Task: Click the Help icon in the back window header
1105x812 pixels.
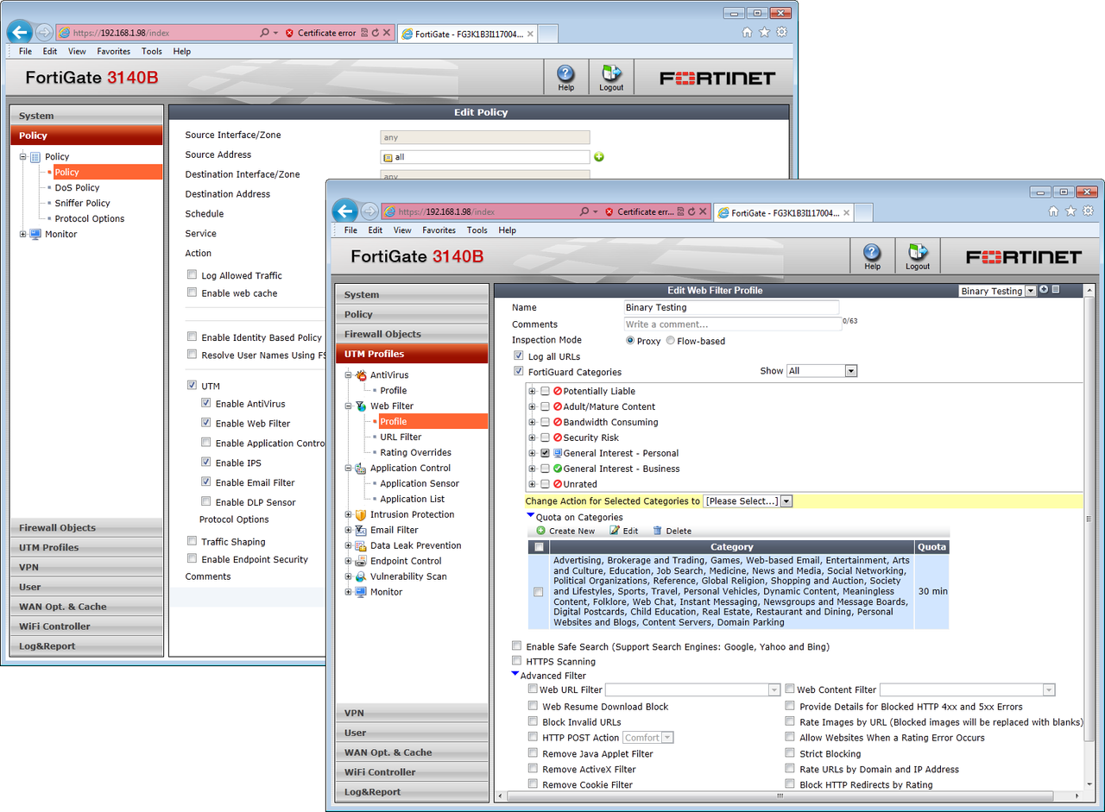Action: (565, 72)
